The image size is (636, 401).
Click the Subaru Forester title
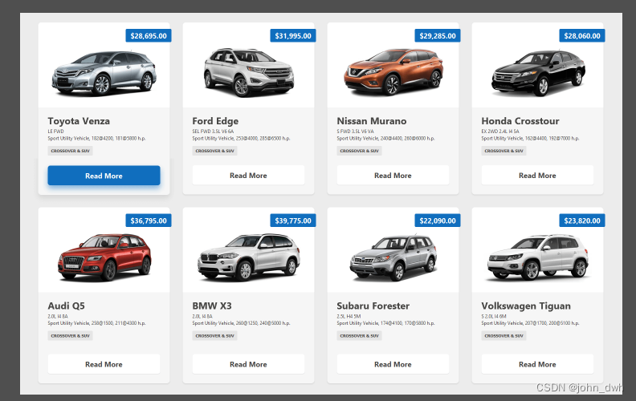[x=373, y=306]
